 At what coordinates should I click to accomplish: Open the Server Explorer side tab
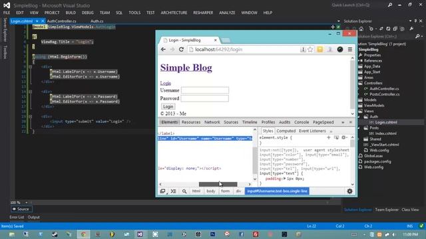tap(5, 30)
